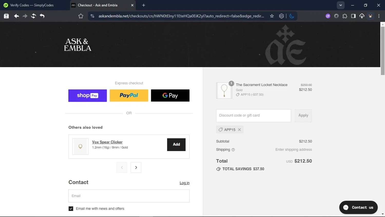Click the layers icon in address bar
385x217 pixels.
click(282, 16)
